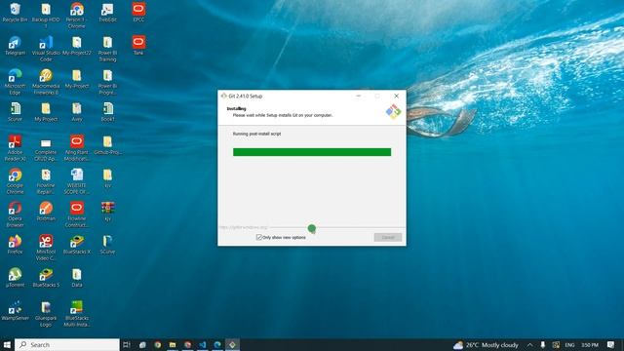Open the Recycle Bin desktop icon
The image size is (624, 351).
click(x=15, y=12)
